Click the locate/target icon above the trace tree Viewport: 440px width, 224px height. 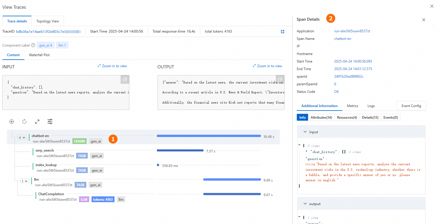(11, 122)
